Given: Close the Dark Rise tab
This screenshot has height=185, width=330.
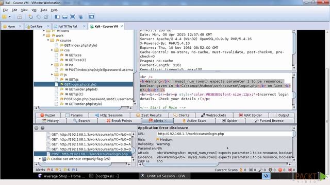Looking at the screenshot, I should [x=48, y=26].
